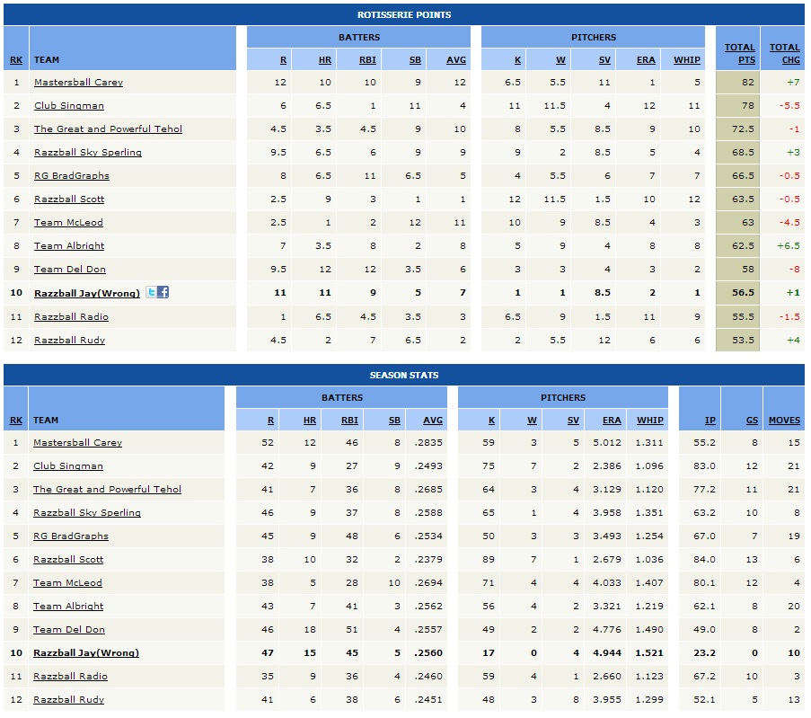Click the Rotisserie Points section header
Image resolution: width=811 pixels, height=718 pixels.
404,14
